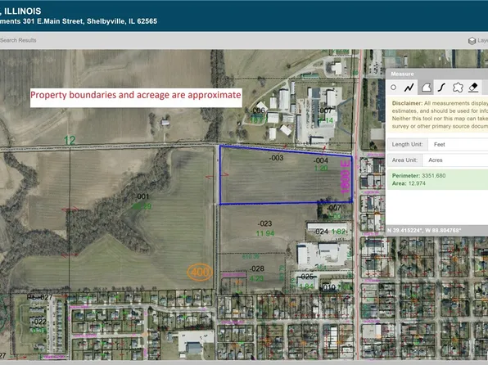
Task: Click the Perimeter 3351.680 readout
Action: pos(418,175)
